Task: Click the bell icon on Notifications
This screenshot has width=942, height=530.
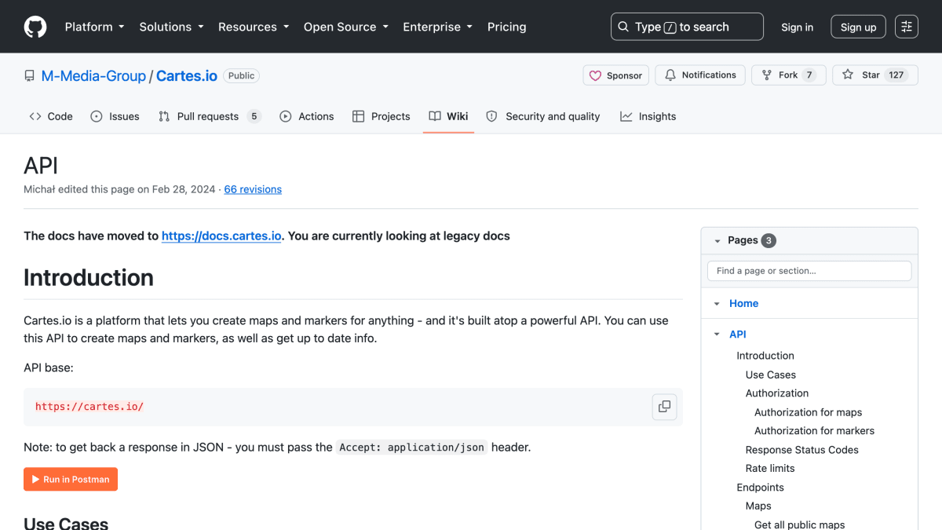Action: (x=670, y=75)
